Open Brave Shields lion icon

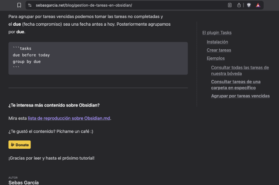pos(249,5)
